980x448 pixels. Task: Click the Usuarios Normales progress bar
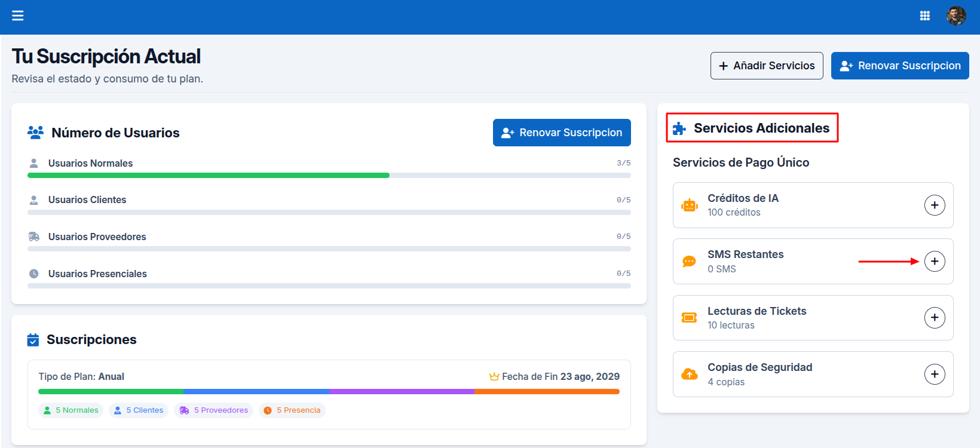[x=329, y=176]
